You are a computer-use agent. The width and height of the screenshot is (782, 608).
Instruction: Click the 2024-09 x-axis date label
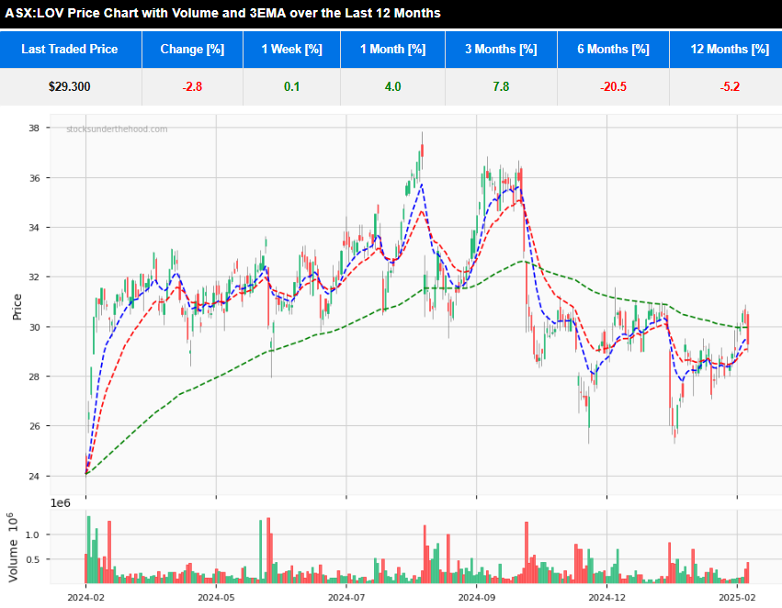click(x=476, y=598)
